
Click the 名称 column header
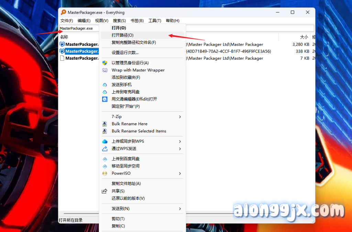point(64,37)
